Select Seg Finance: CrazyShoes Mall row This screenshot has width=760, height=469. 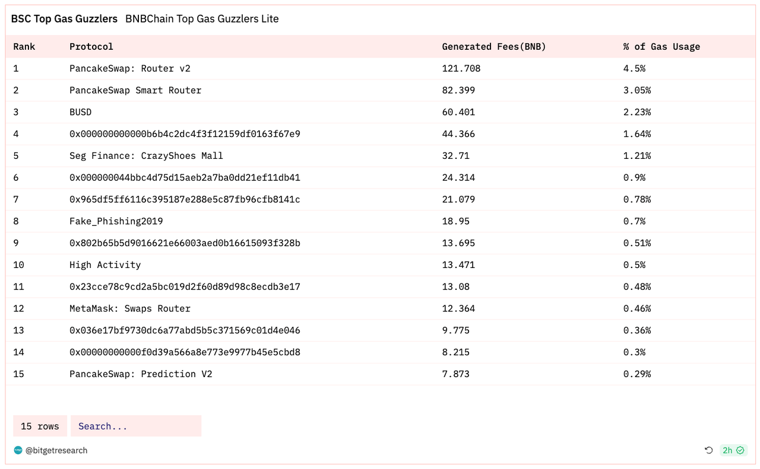(x=380, y=156)
